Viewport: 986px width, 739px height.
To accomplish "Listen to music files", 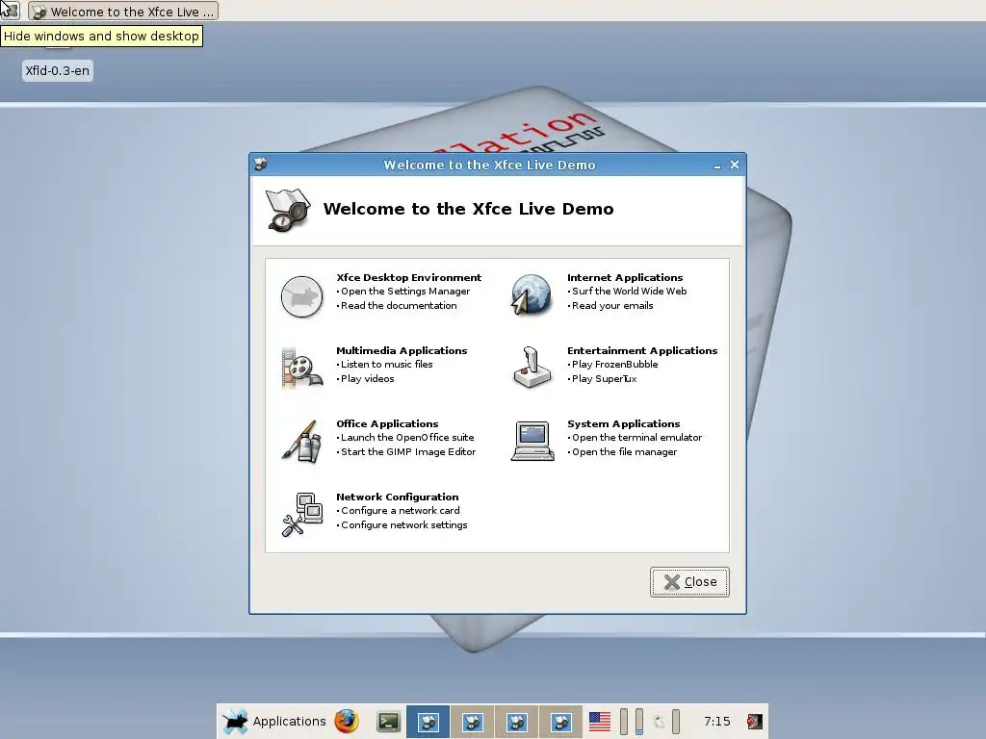I will point(386,364).
